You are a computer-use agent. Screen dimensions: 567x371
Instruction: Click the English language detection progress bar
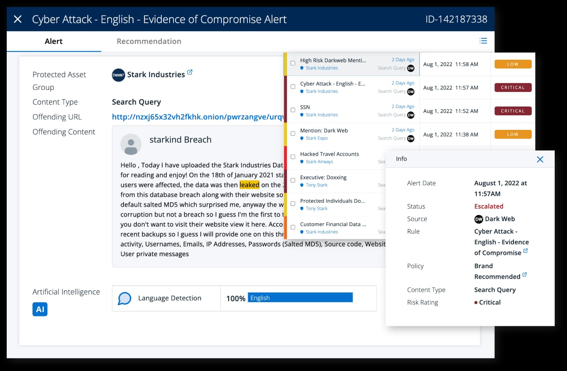pos(300,298)
